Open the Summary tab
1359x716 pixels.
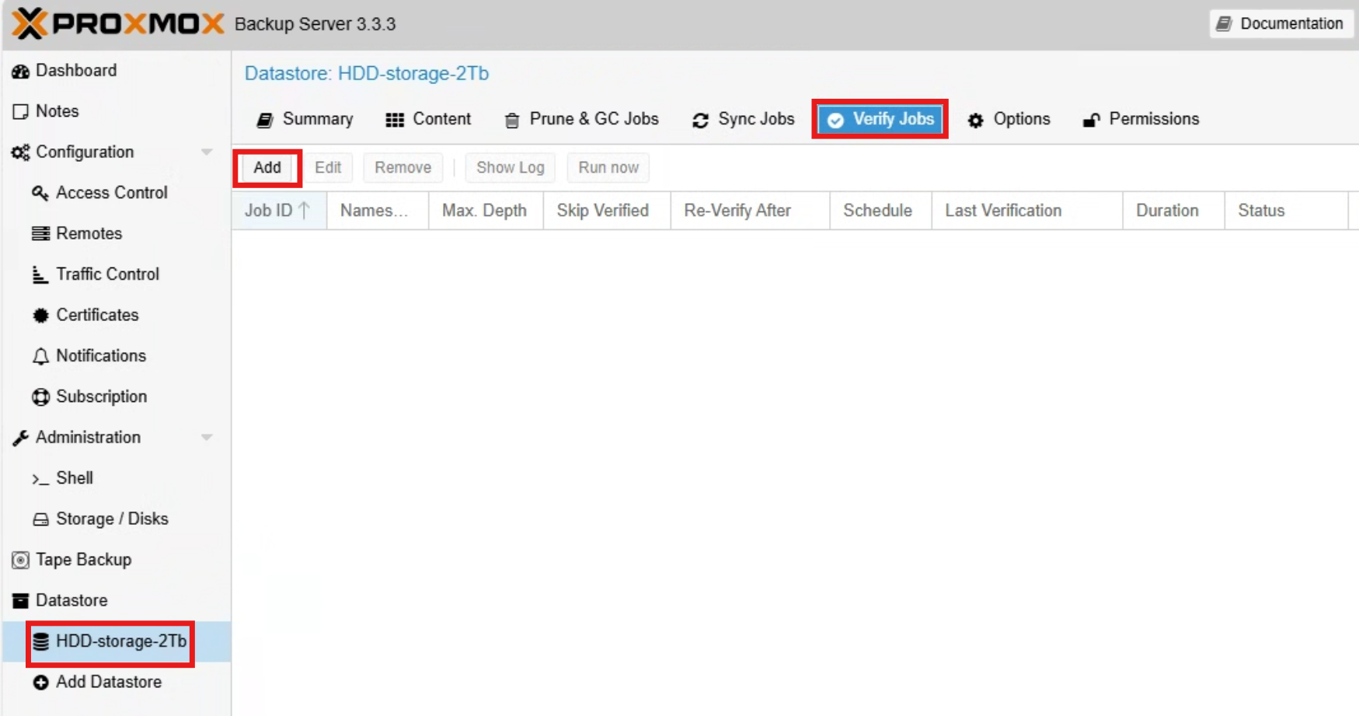(305, 119)
